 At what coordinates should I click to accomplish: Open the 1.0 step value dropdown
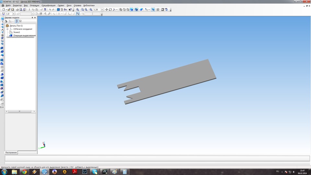tap(13, 14)
